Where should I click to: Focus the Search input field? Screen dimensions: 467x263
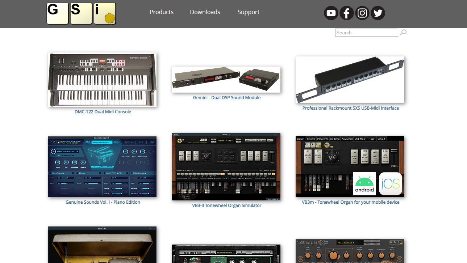(367, 33)
